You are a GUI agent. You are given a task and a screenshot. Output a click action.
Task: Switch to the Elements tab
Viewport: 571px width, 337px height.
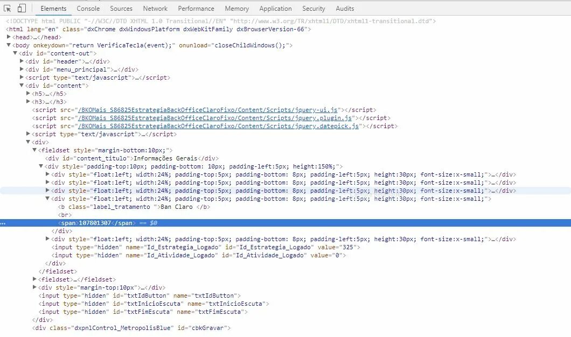(x=53, y=9)
